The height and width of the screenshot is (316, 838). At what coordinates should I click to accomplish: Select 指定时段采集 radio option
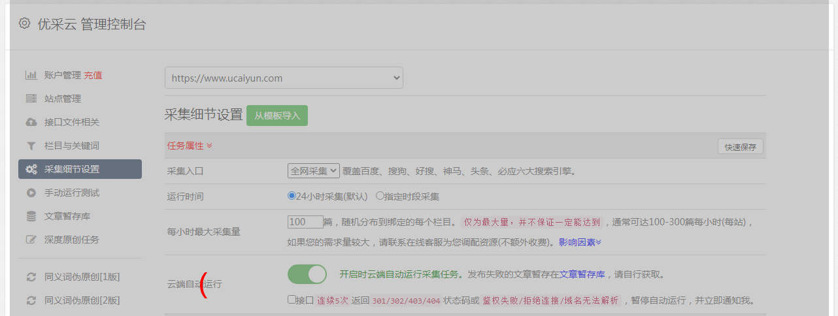[380, 195]
